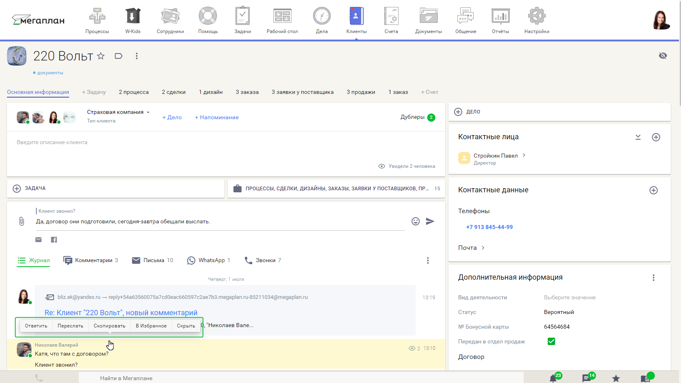Viewport: 681px width, 383px height.
Task: Expand the Почта section
Action: point(471,248)
